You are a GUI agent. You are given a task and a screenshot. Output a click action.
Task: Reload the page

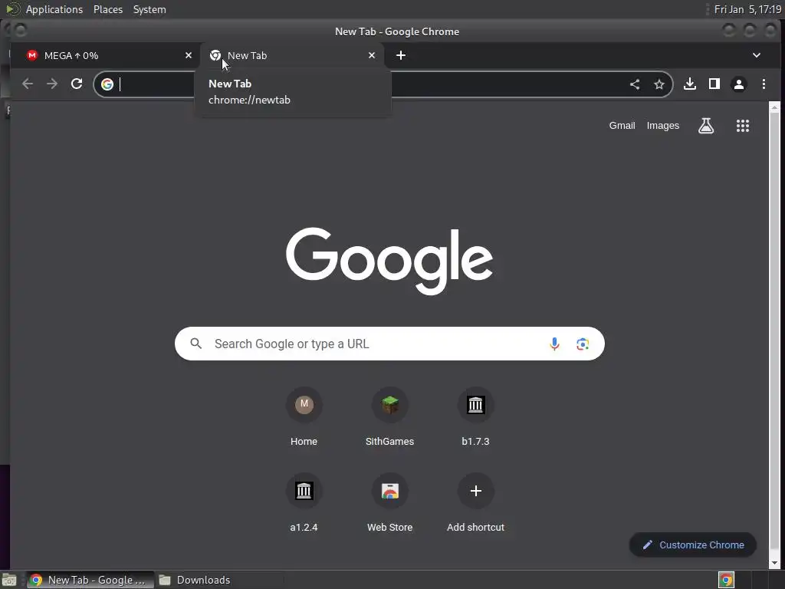pos(77,84)
